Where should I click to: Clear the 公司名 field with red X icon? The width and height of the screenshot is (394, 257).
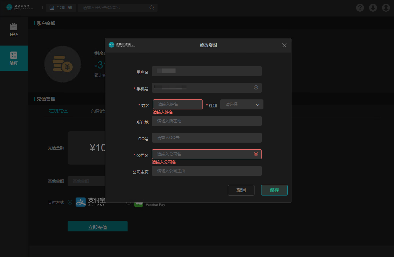click(x=256, y=154)
